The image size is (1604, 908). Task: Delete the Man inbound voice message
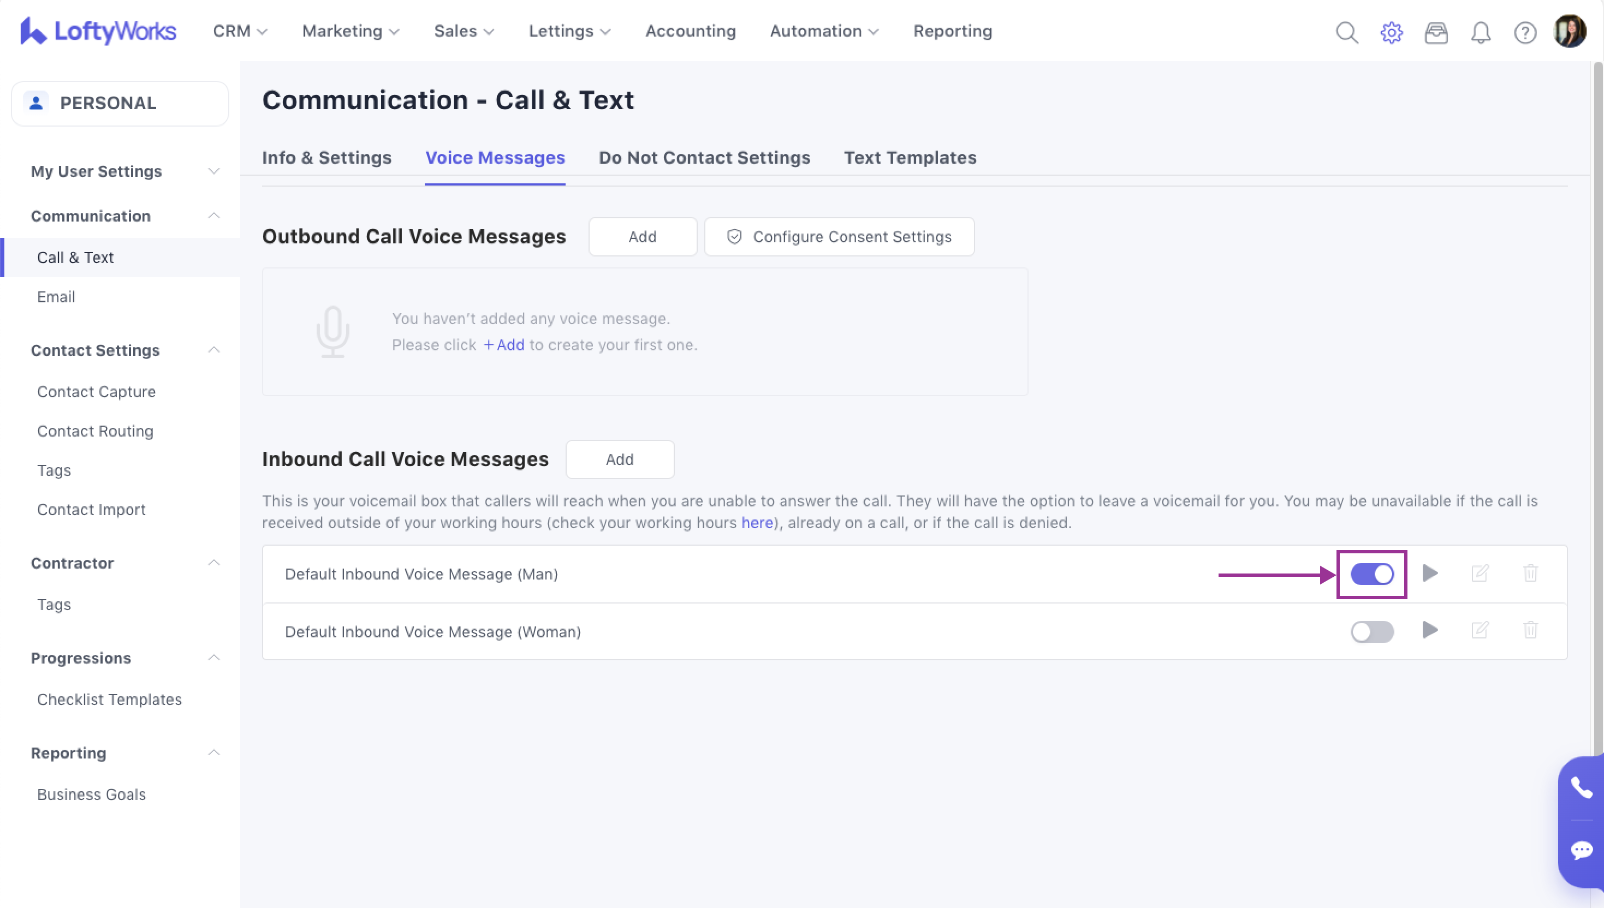1530,573
